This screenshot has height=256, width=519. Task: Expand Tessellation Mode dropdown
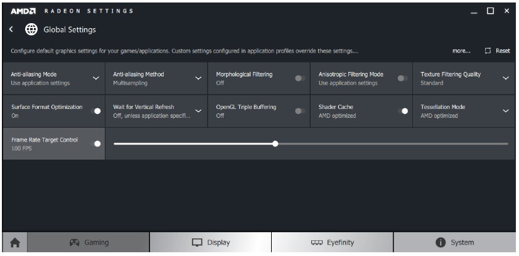point(505,111)
